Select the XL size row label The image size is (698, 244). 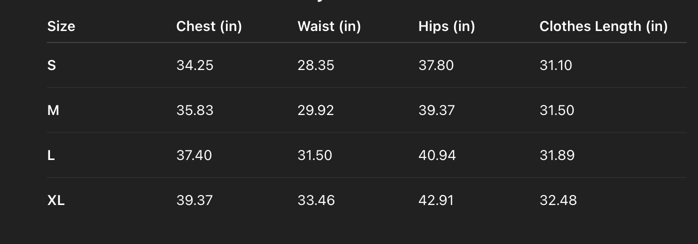[56, 200]
